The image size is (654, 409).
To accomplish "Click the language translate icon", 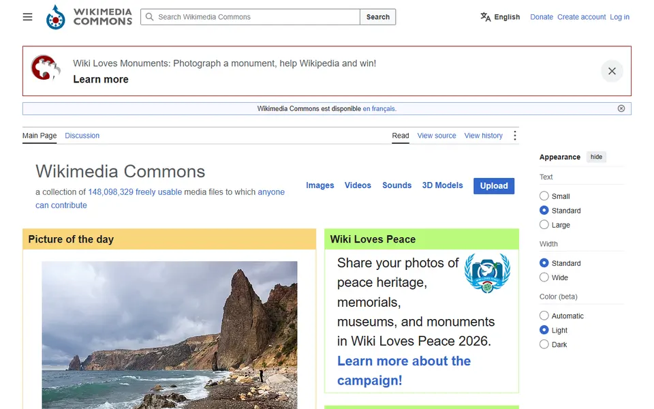I will [x=485, y=17].
